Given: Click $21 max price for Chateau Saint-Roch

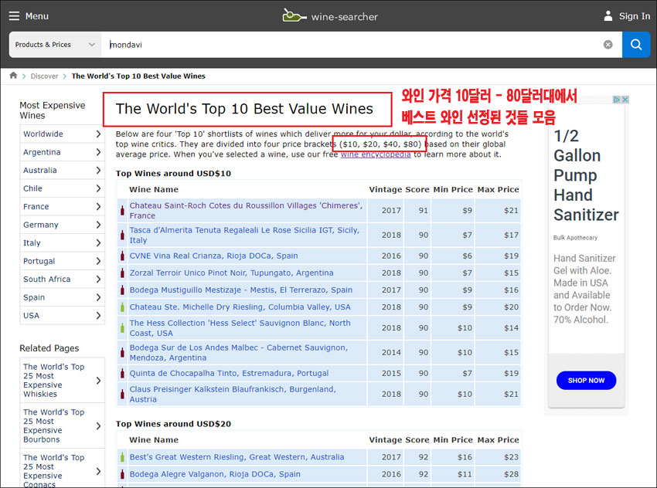Looking at the screenshot, I should point(511,211).
